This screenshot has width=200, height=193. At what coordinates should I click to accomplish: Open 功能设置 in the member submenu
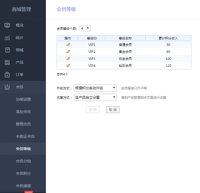tap(23, 99)
